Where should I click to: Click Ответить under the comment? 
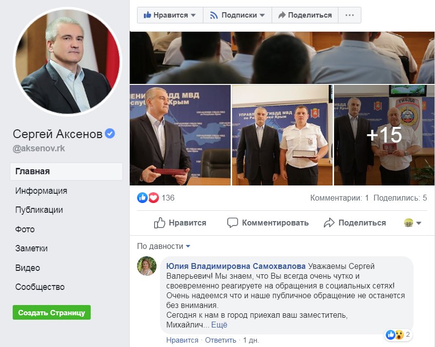[x=220, y=340]
